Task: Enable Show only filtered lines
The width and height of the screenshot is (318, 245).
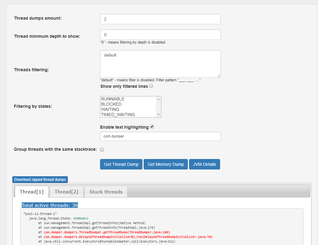Action: (151, 86)
